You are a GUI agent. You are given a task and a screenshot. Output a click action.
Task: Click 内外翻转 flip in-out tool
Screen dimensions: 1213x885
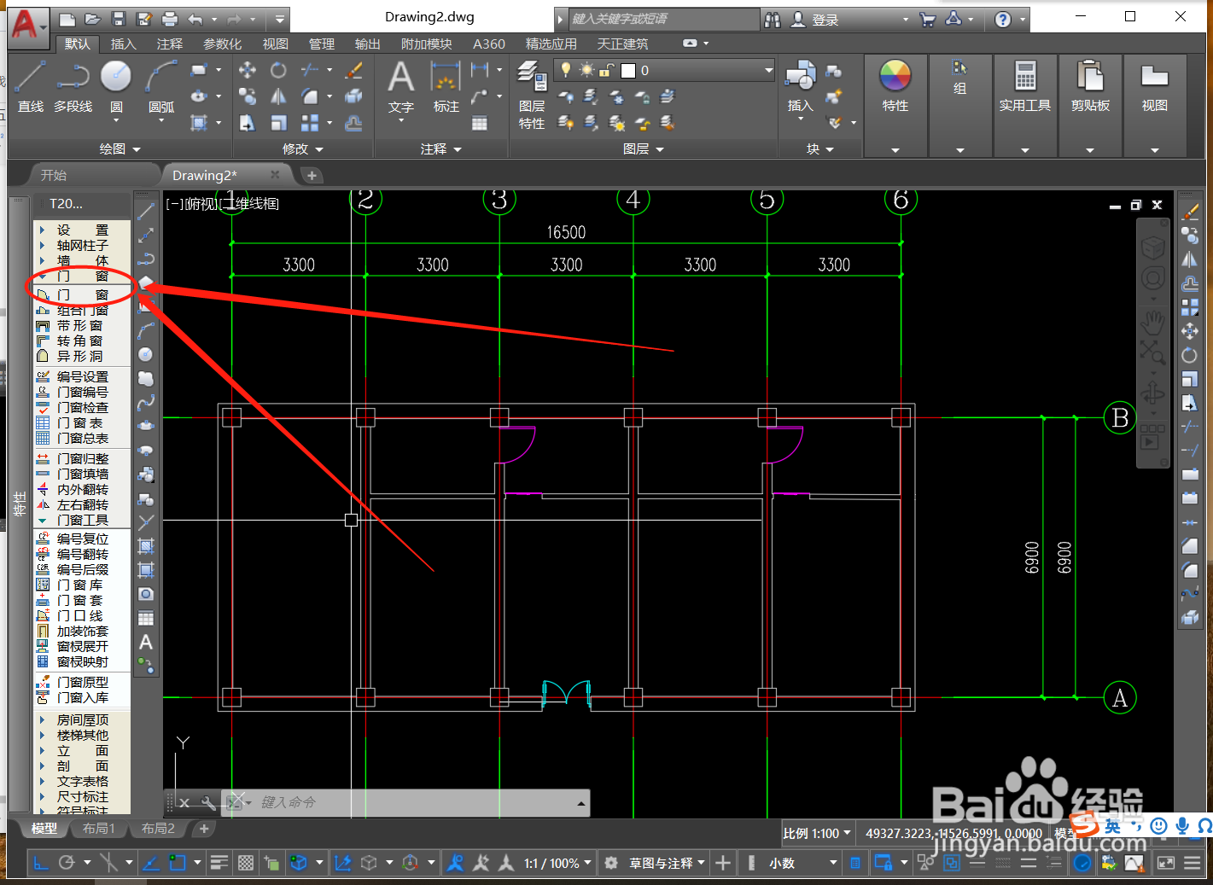pyautogui.click(x=74, y=490)
